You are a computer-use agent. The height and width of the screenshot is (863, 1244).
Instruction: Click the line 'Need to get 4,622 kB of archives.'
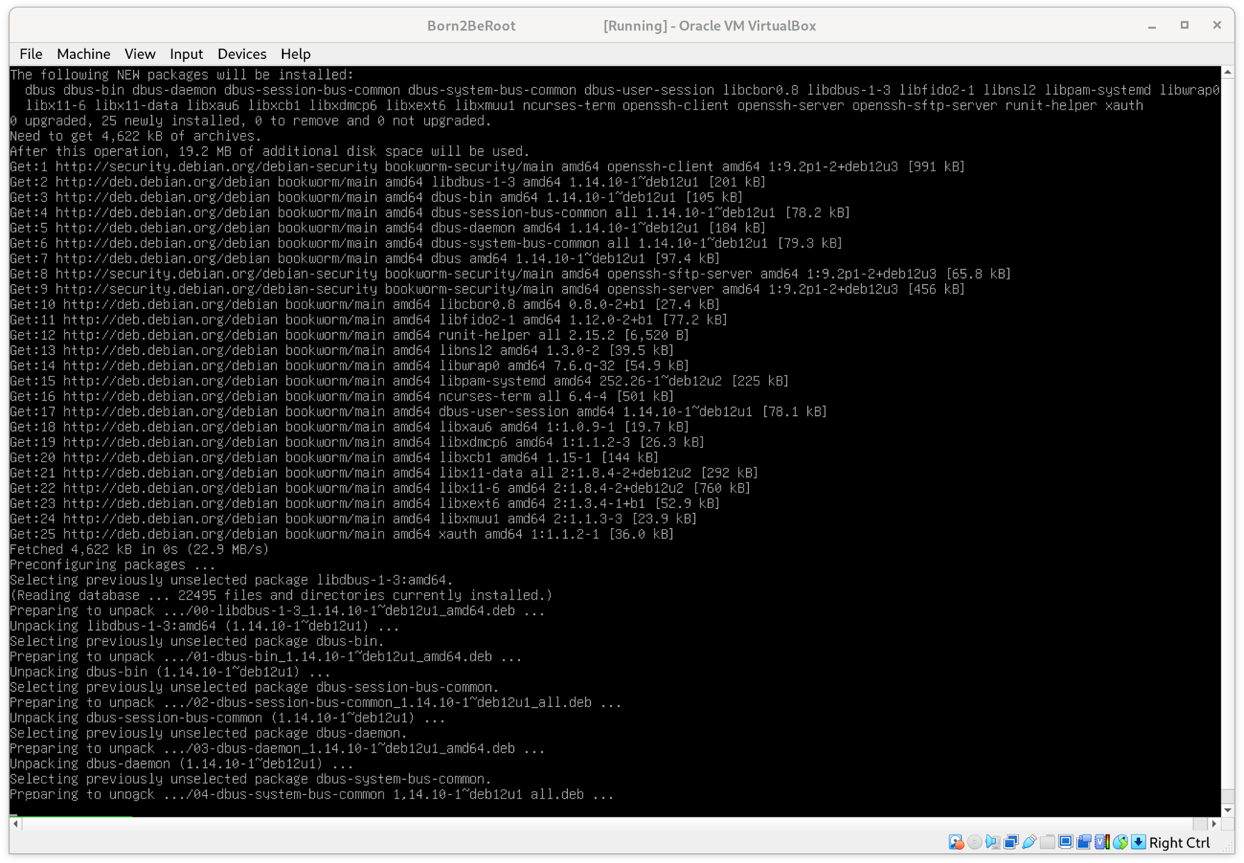coord(135,136)
